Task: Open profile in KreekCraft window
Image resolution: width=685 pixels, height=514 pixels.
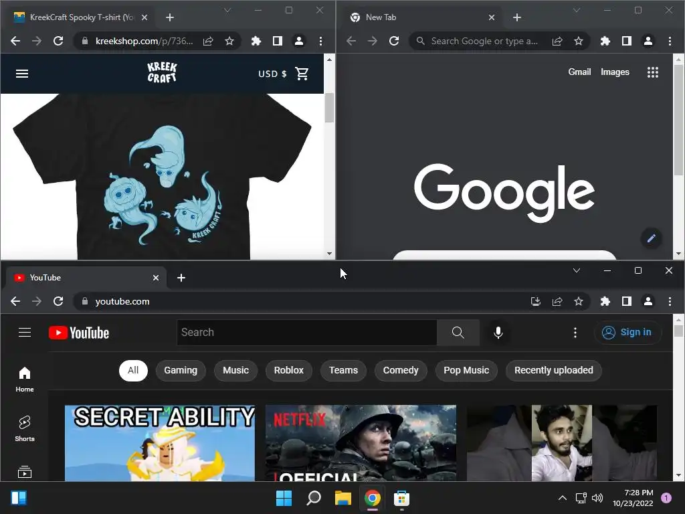Action: coord(299,41)
